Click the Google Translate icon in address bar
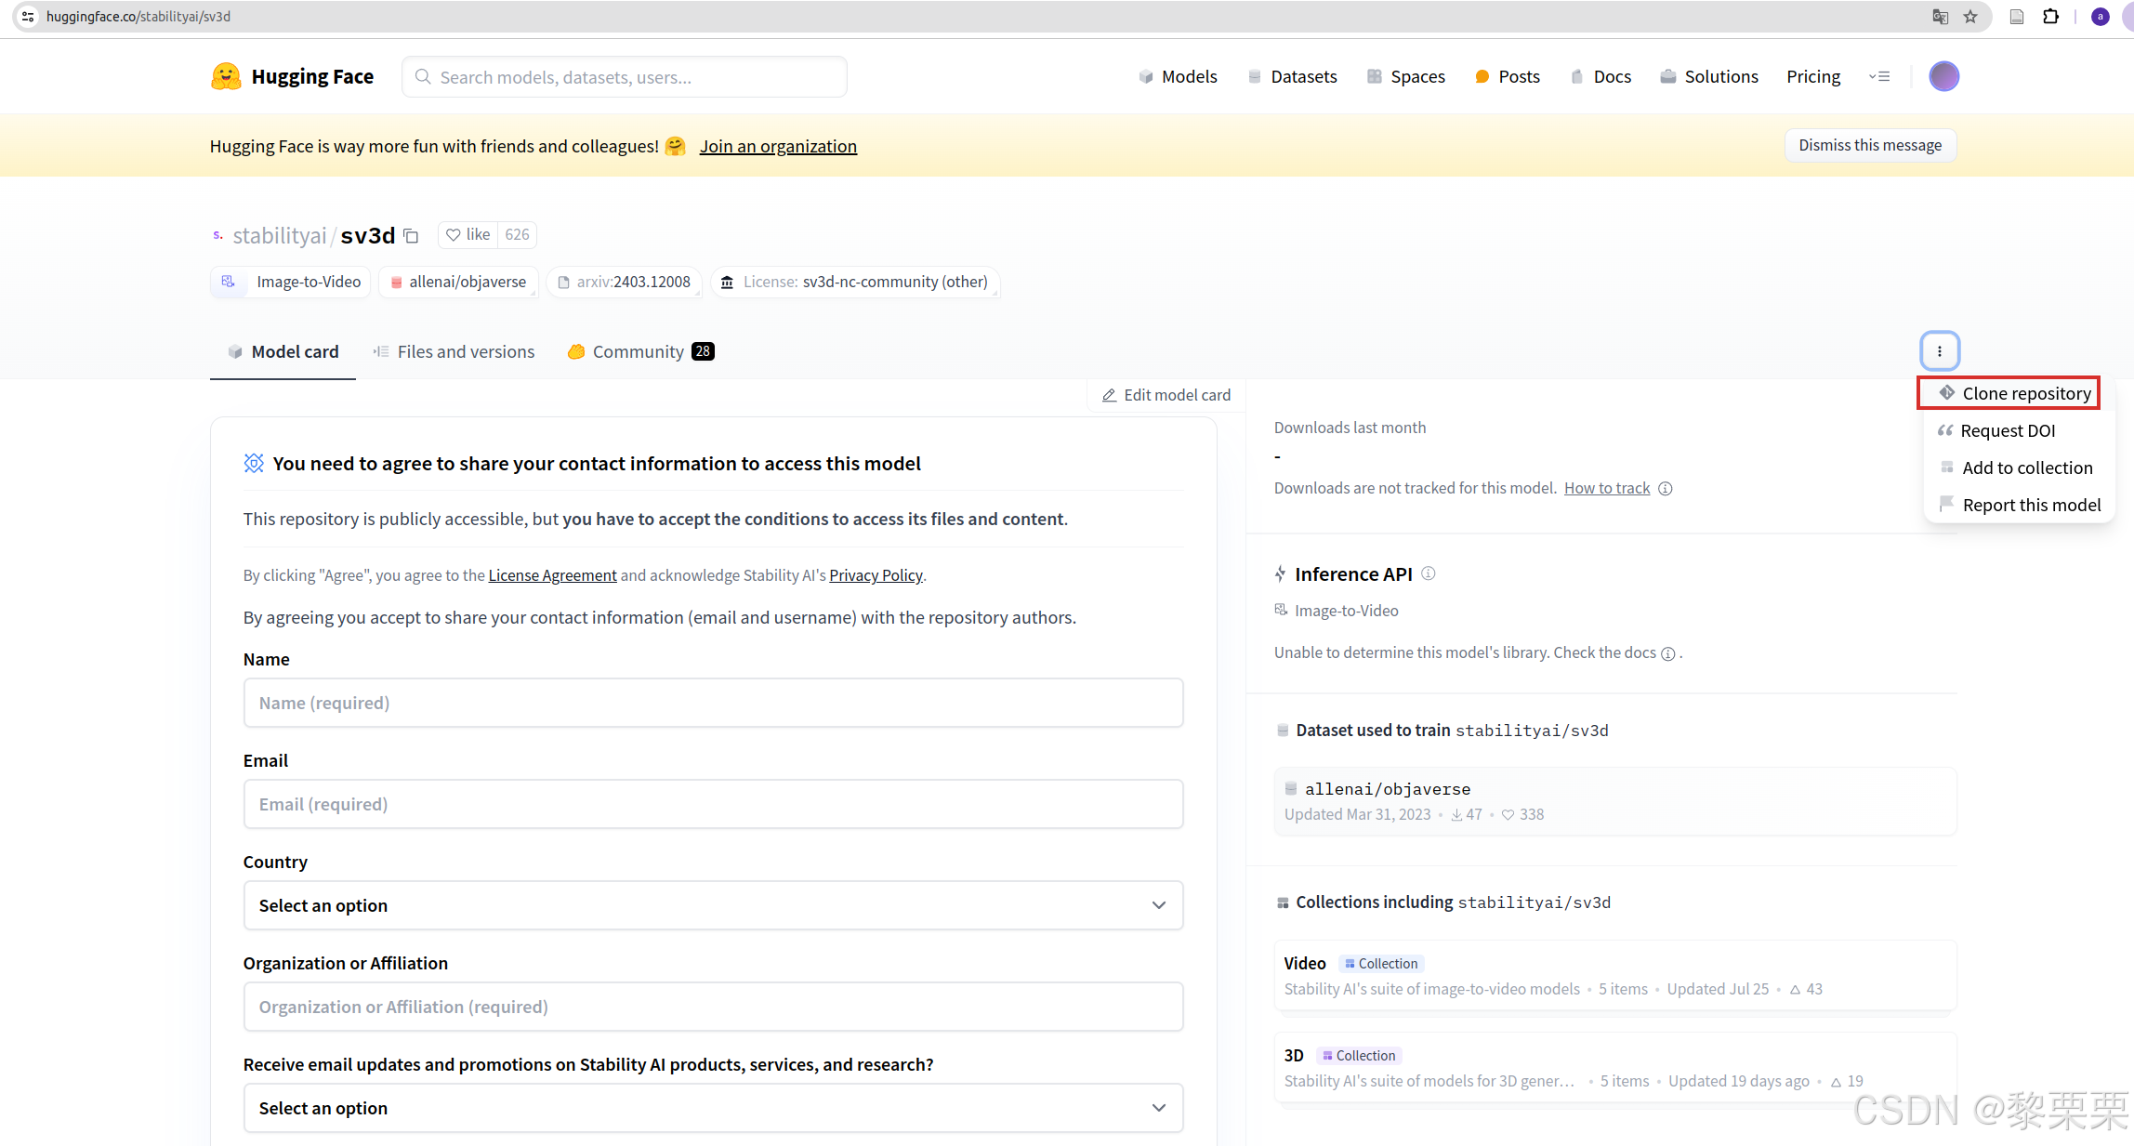2134x1146 pixels. coord(1939,16)
